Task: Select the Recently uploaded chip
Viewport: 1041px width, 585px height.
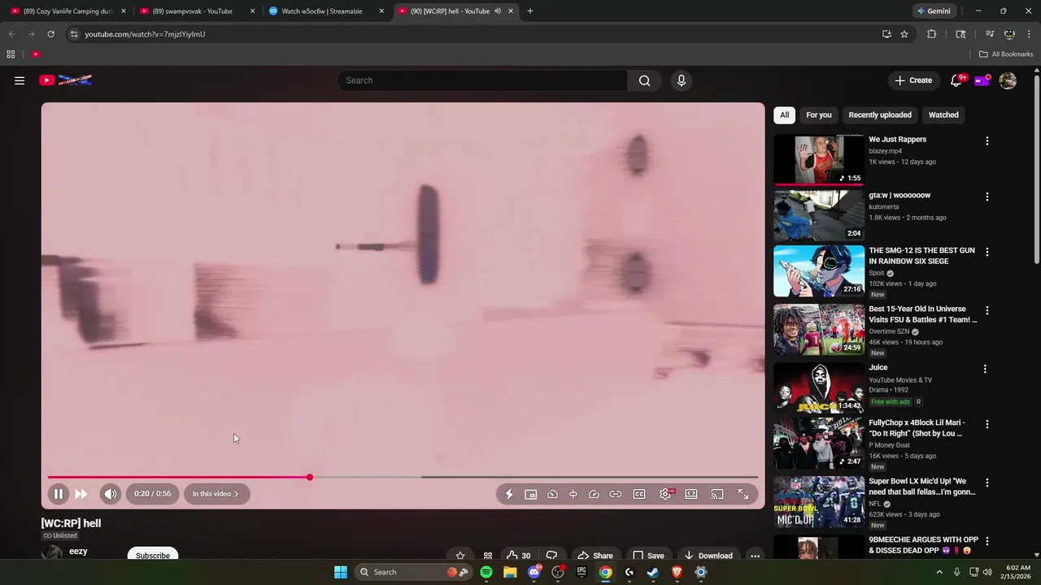Action: click(880, 115)
